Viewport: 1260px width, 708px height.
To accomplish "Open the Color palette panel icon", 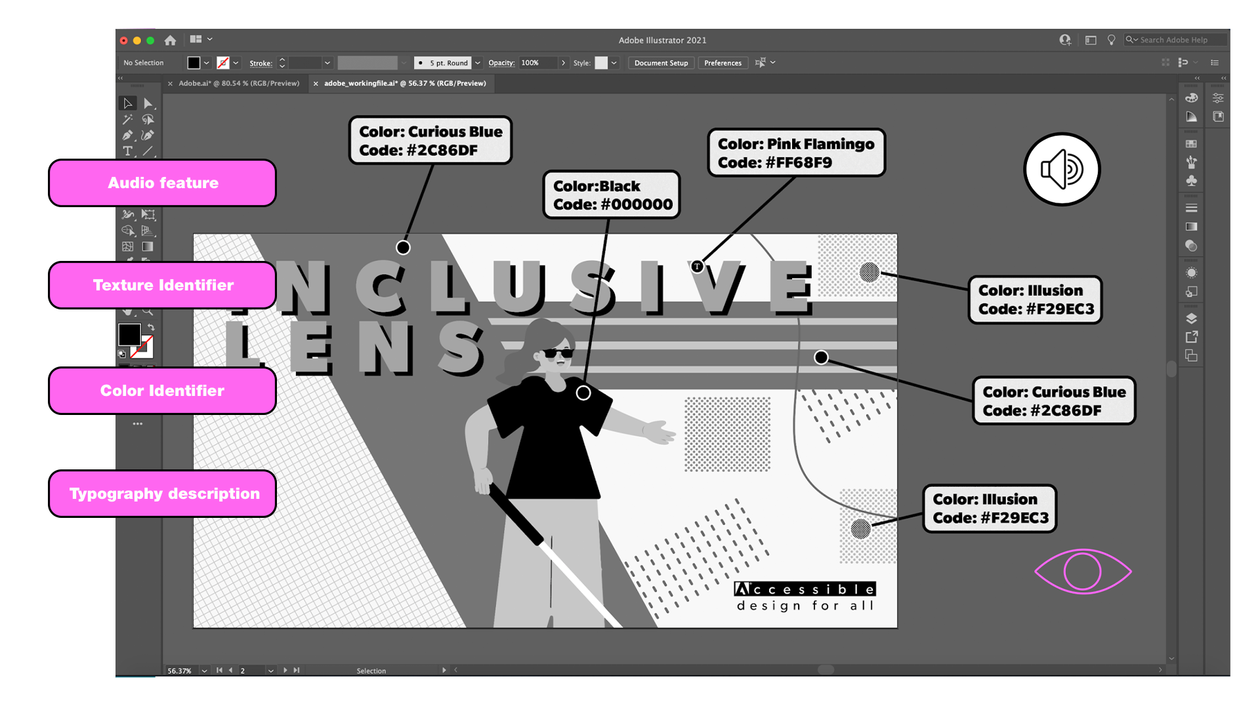I will 1192,98.
